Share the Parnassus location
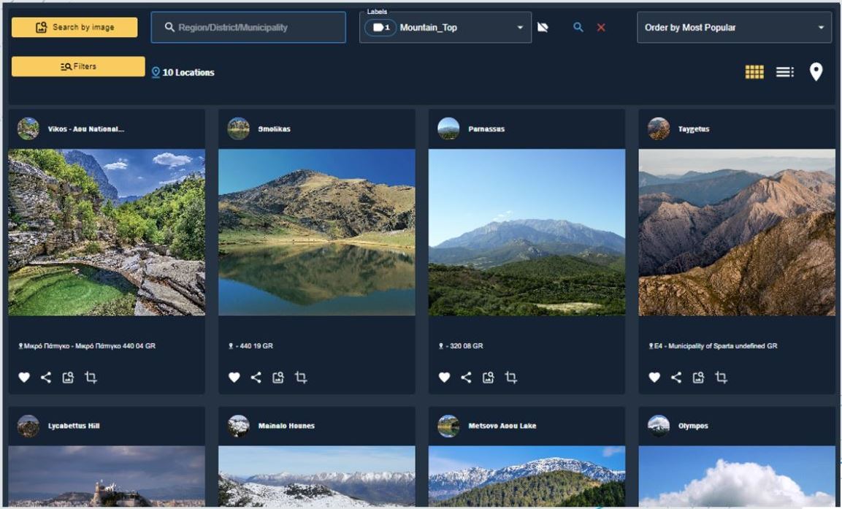This screenshot has width=842, height=509. (x=466, y=378)
